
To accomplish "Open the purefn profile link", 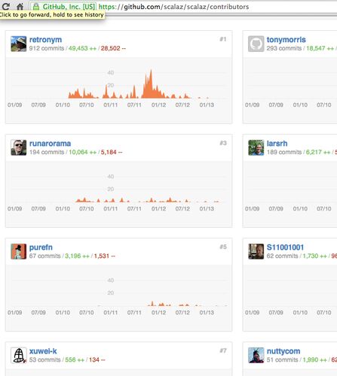I will [x=41, y=247].
